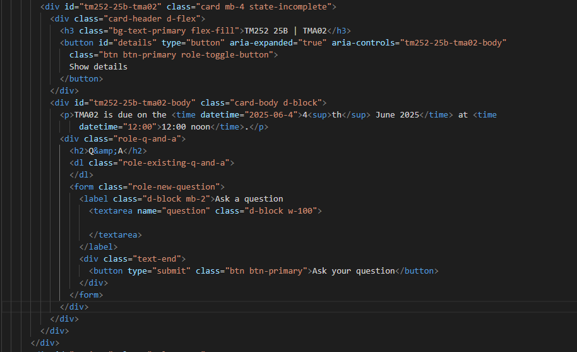The width and height of the screenshot is (577, 352).
Task: Click the class value "role-q-and-a" on the div
Action: (147, 139)
